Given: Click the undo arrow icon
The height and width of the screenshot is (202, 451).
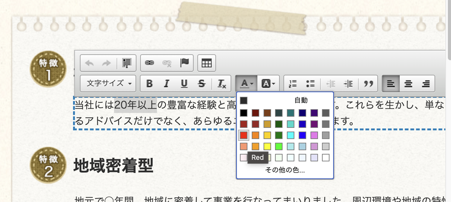Looking at the screenshot, I should coord(89,63).
